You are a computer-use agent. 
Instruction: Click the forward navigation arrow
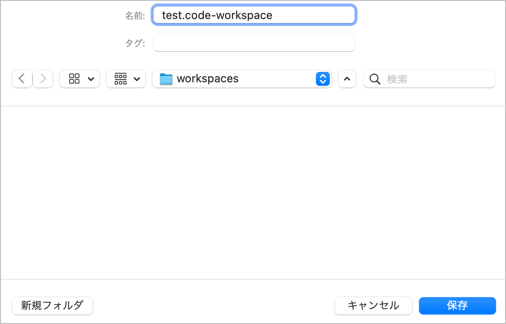(x=43, y=79)
